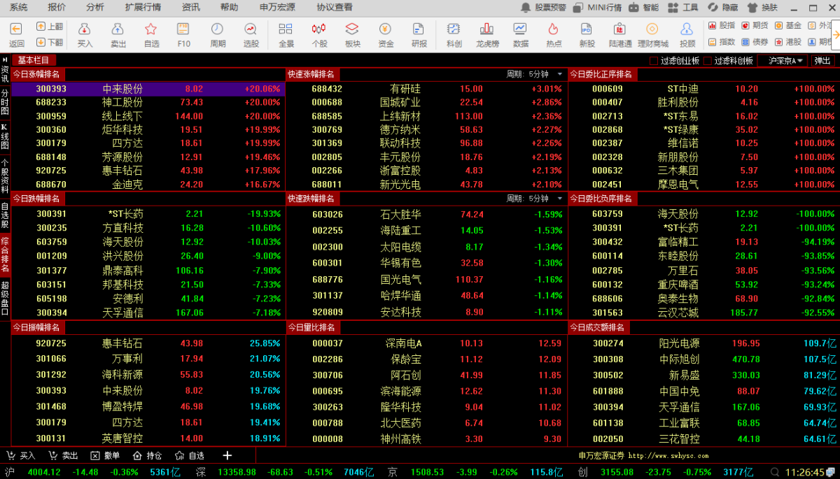Screen dimensions: 840x479
Task: Click the 买入 (Buy) toolbar icon
Action: pos(85,29)
